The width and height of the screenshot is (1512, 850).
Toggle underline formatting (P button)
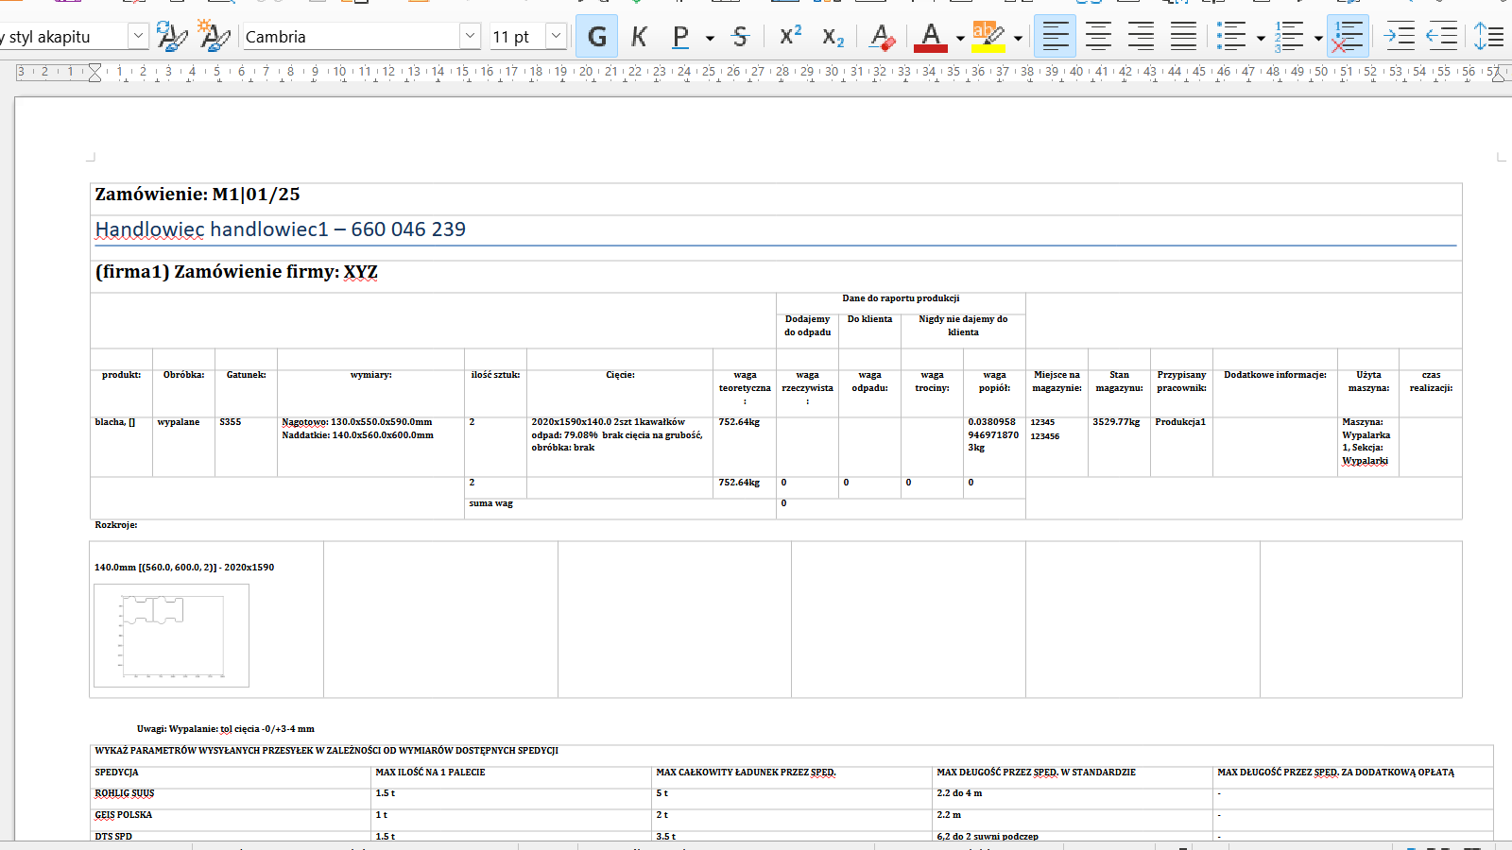[680, 37]
